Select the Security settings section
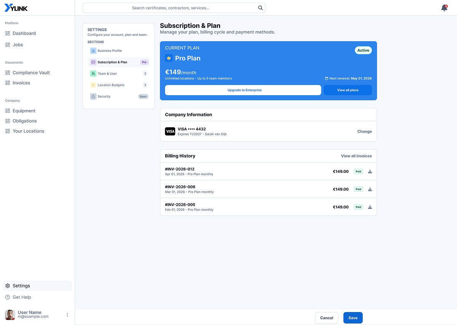This screenshot has height=325, width=457. click(x=119, y=96)
